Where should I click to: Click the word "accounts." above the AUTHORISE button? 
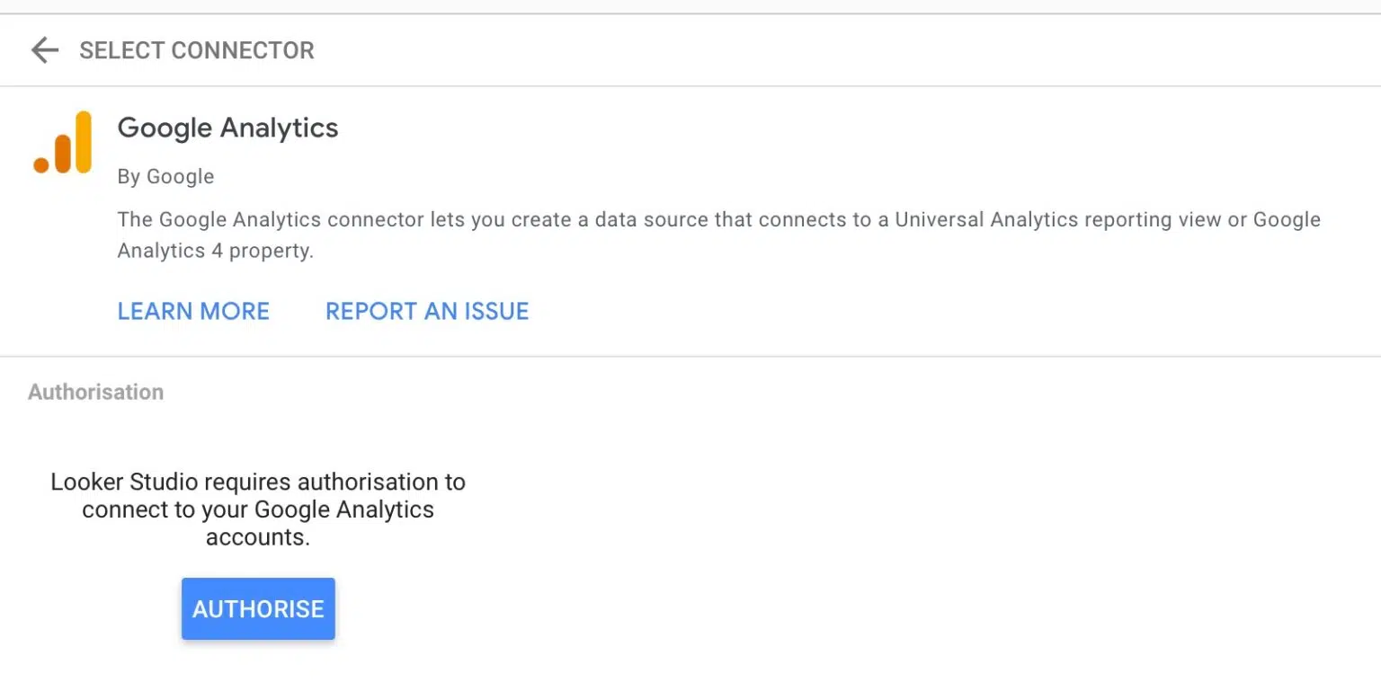(x=258, y=537)
